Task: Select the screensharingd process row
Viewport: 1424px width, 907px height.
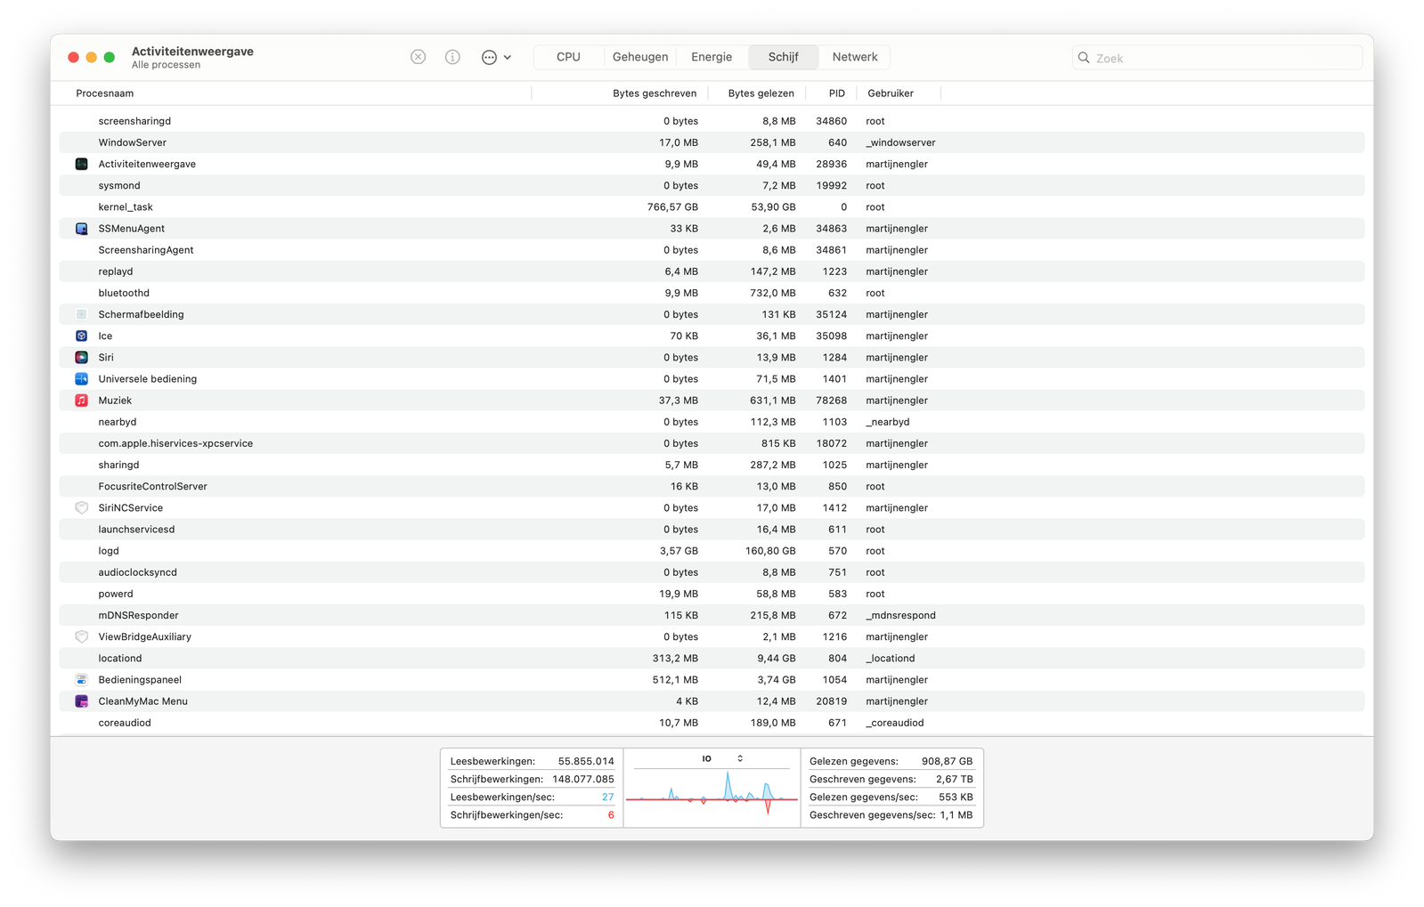Action: pos(712,121)
